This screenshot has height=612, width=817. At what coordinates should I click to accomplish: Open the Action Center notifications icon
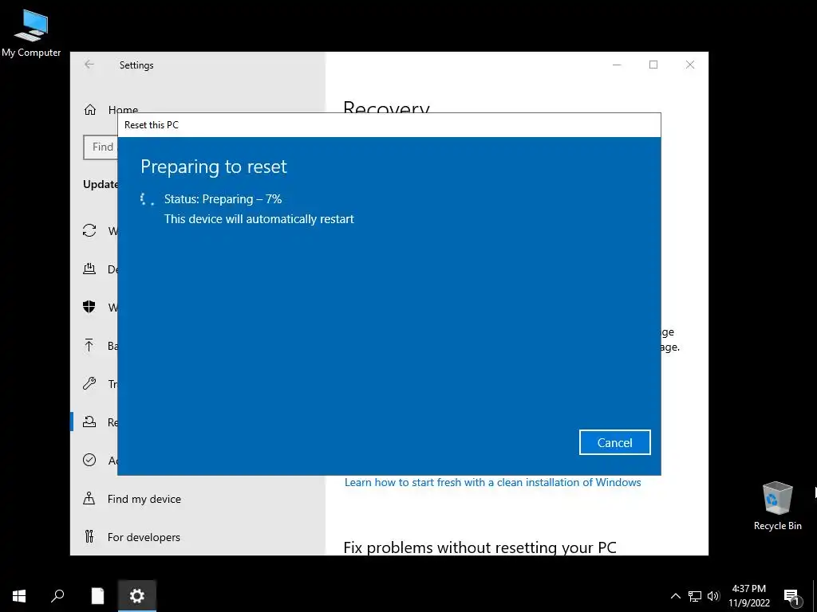click(792, 597)
